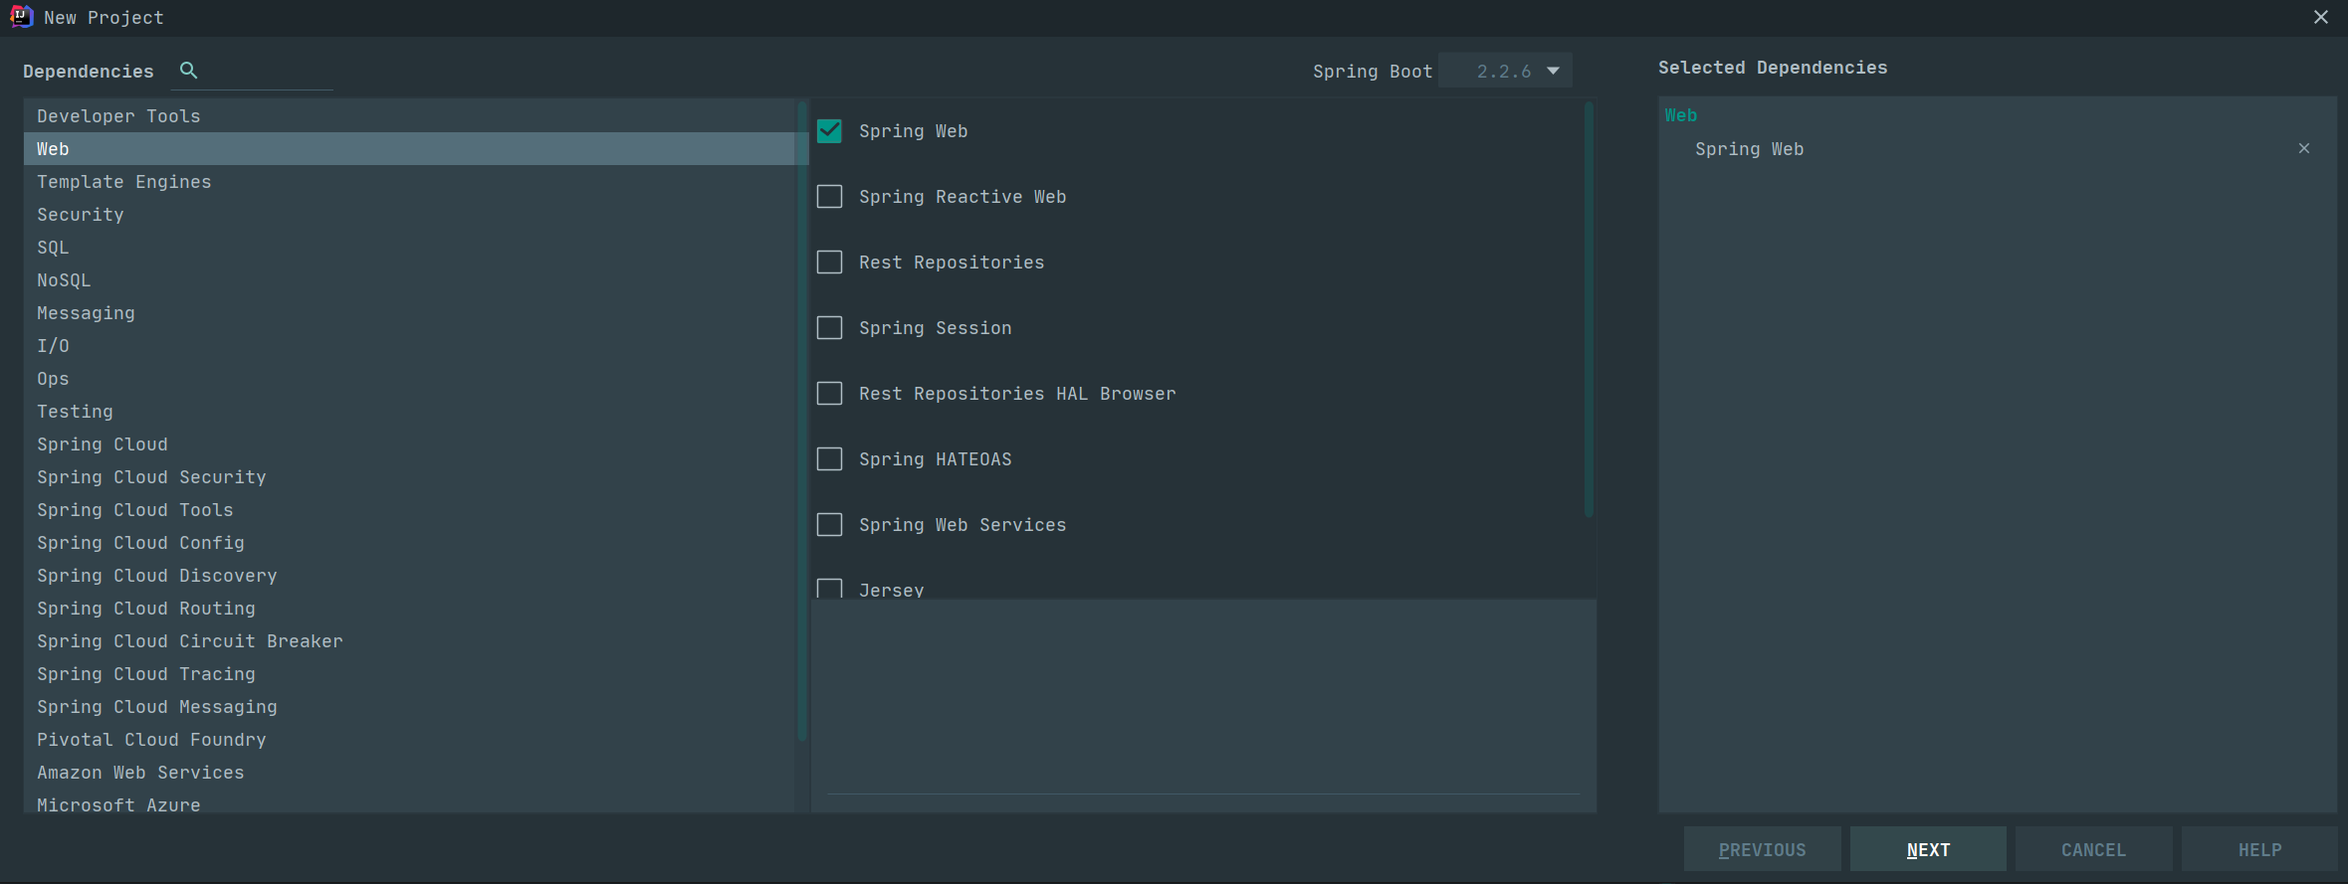The width and height of the screenshot is (2348, 884).
Task: Click the Spring HATEOAS label text
Action: tap(936, 459)
